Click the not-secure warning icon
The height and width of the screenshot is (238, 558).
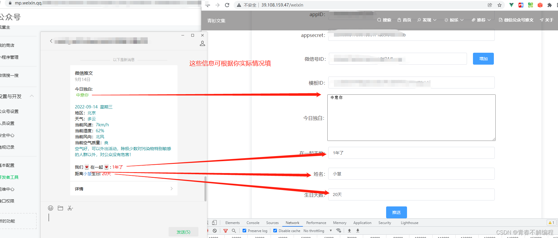click(239, 5)
